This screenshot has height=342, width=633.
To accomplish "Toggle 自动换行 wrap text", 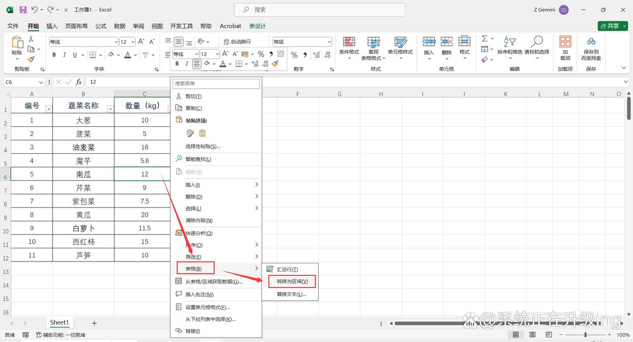I will coord(237,42).
